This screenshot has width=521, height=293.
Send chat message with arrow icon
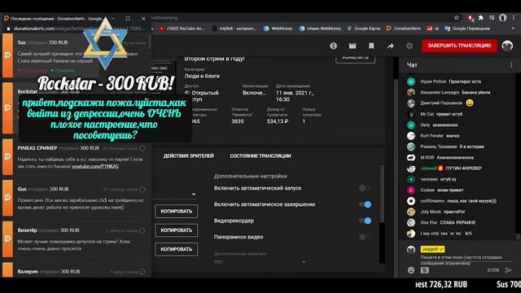508,270
